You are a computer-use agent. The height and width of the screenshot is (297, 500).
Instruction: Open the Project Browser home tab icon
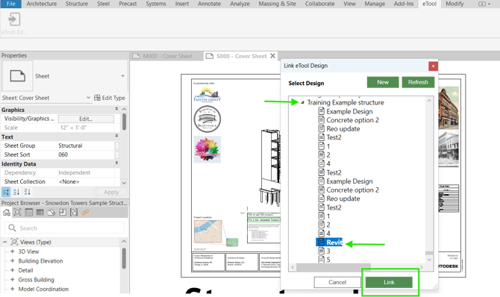coord(7,212)
